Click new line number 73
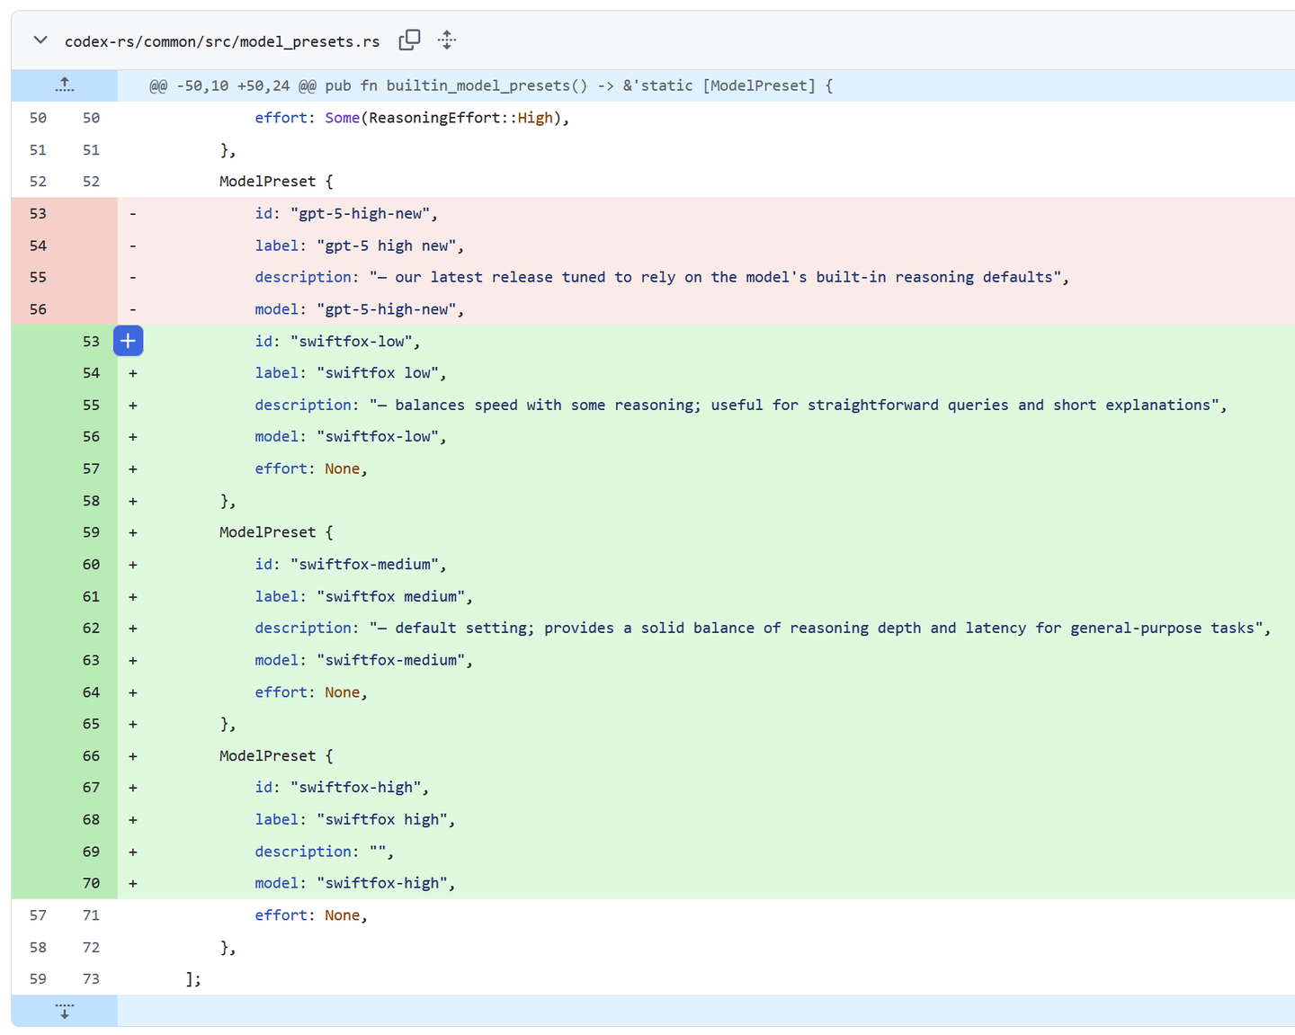Viewport: 1295px width, 1035px height. pos(91,978)
